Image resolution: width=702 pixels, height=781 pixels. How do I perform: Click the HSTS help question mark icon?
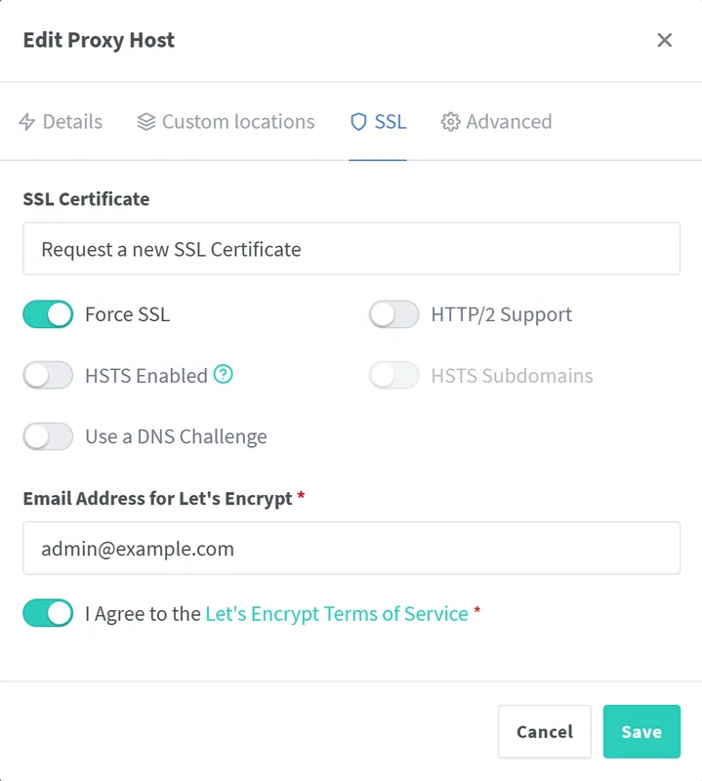click(224, 375)
